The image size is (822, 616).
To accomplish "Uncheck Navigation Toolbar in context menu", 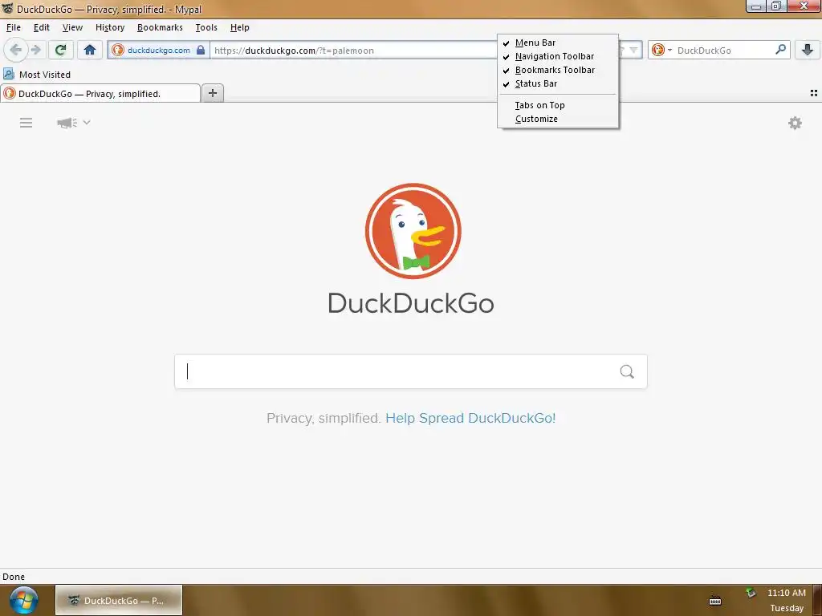I will (x=558, y=56).
